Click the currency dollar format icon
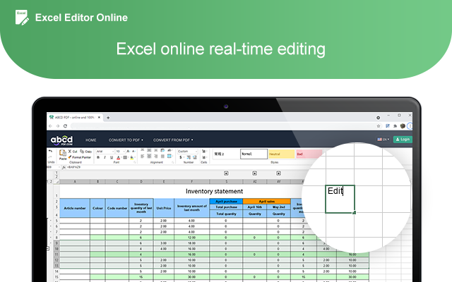452x282 pixels. pyautogui.click(x=181, y=157)
